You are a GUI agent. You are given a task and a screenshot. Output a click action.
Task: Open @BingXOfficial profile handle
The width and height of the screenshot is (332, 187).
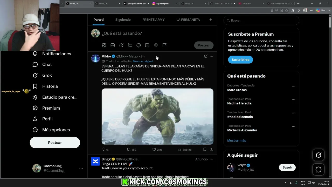click(127, 159)
